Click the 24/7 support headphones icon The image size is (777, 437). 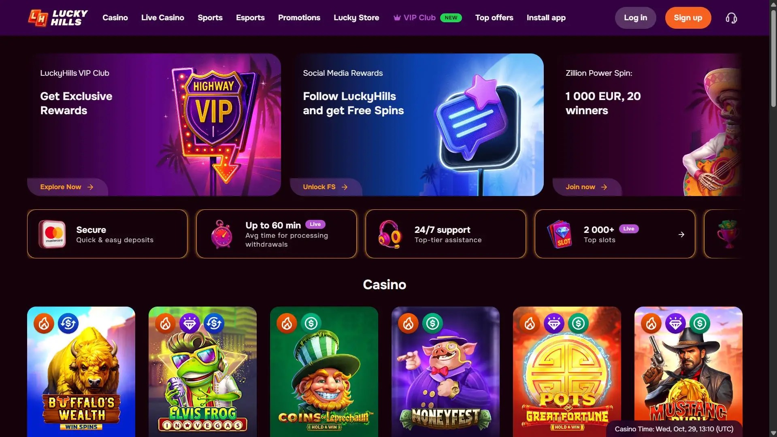[390, 234]
